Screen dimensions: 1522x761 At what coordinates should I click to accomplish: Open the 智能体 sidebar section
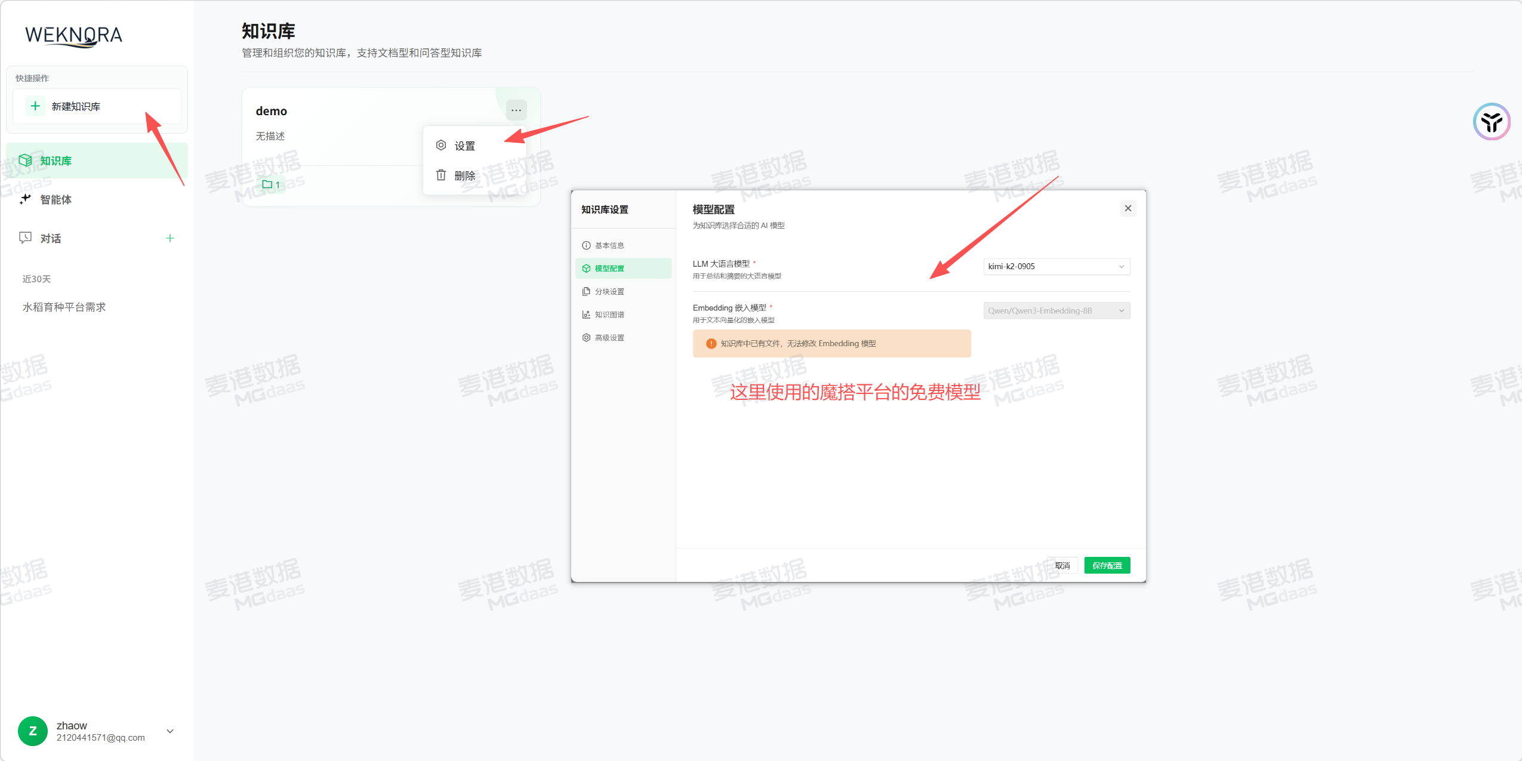pos(56,199)
